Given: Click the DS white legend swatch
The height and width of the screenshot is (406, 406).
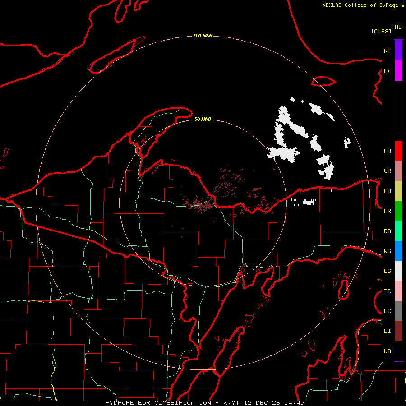Looking at the screenshot, I should [x=398, y=271].
